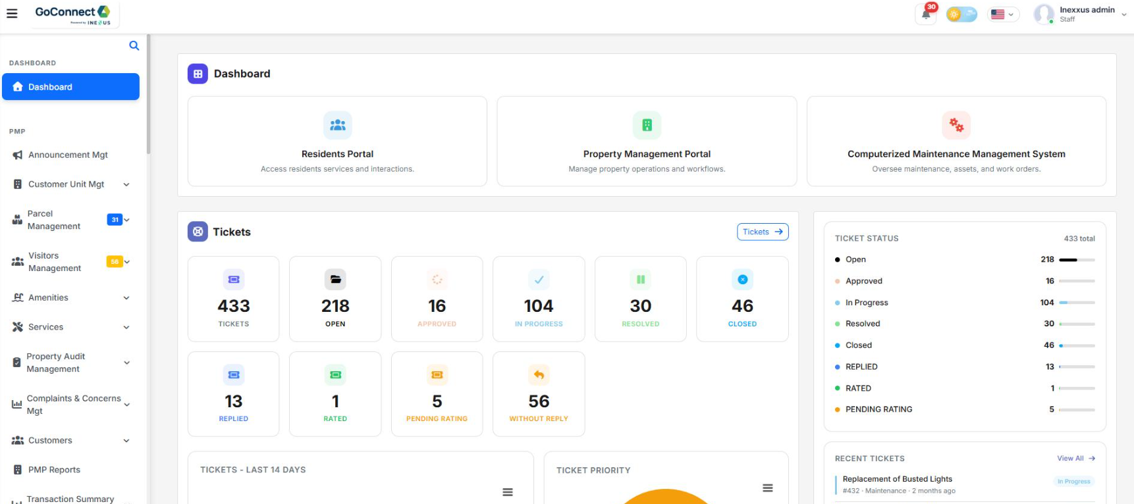
Task: Click the maintenance system gears icon
Action: [956, 125]
